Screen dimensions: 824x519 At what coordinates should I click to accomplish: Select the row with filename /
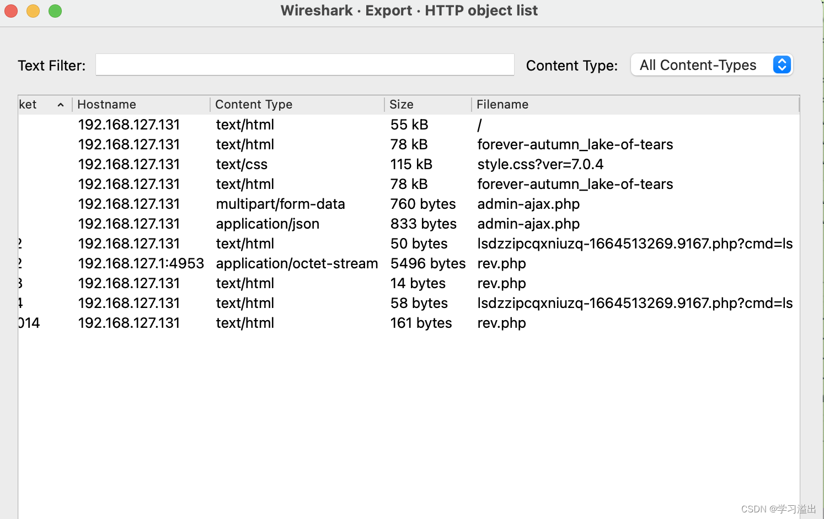409,125
